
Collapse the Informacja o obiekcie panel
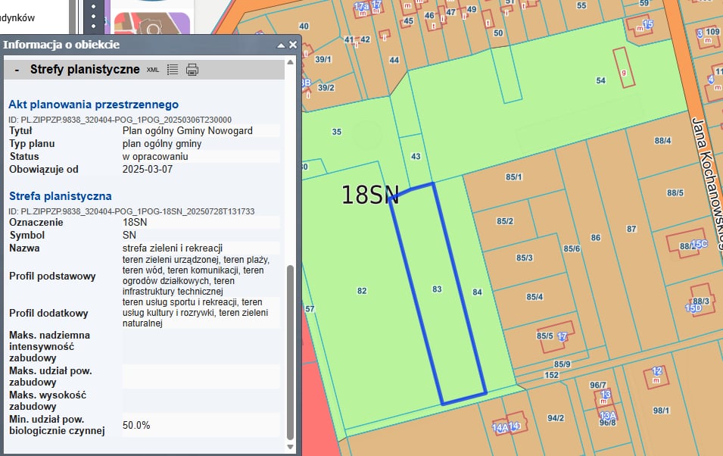281,45
